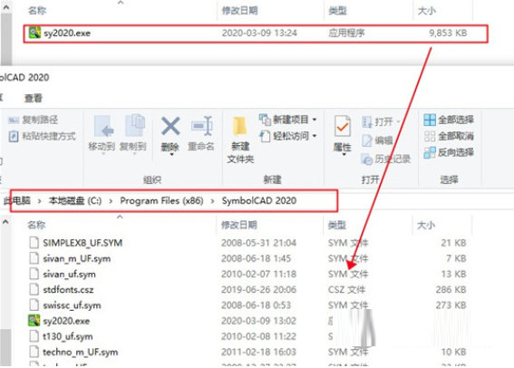Click the 9,853 KB size cell
The width and height of the screenshot is (514, 368).
coord(448,34)
